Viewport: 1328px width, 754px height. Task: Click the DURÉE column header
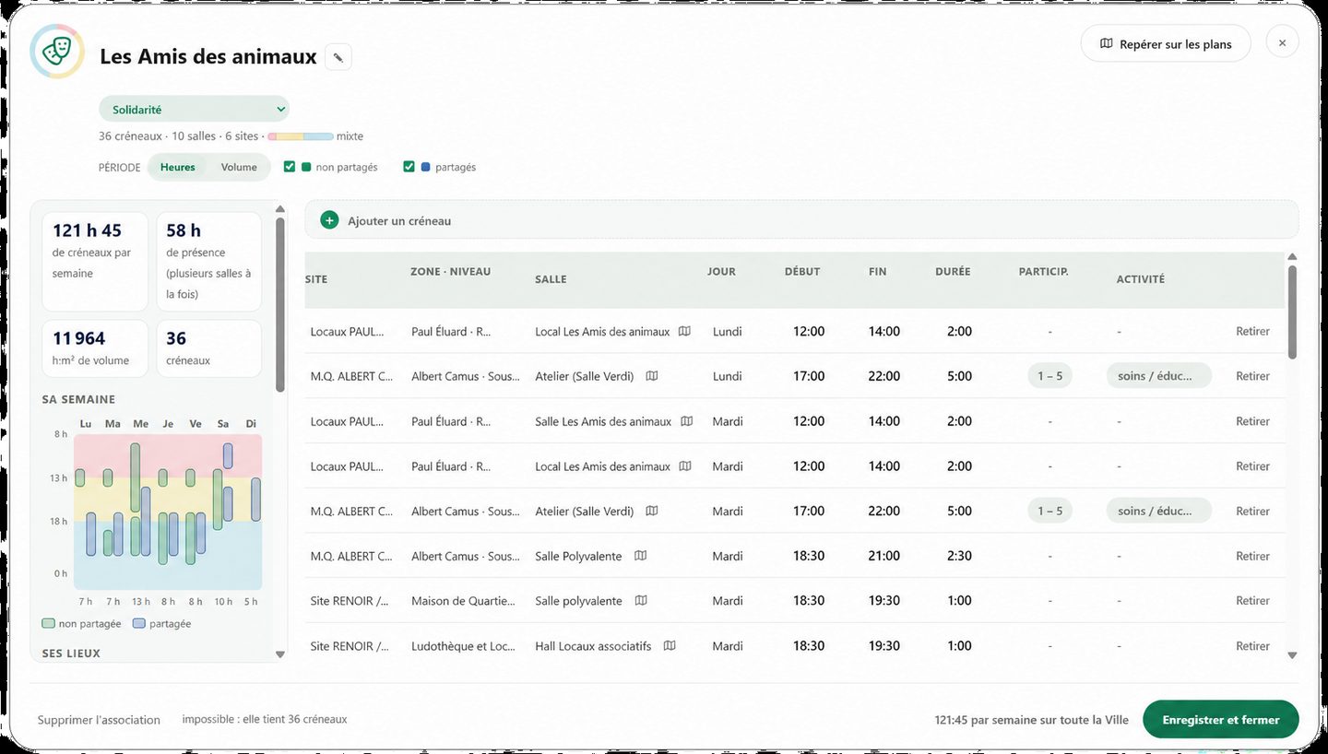click(x=953, y=272)
